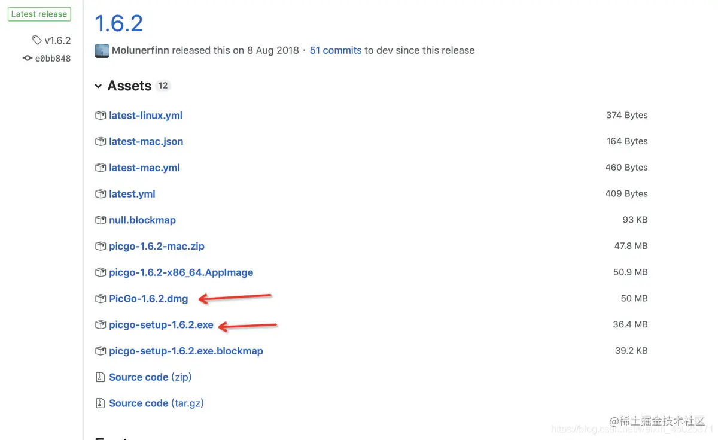Click package icon beside latest-mac.yml
This screenshot has height=440, width=718.
click(101, 168)
